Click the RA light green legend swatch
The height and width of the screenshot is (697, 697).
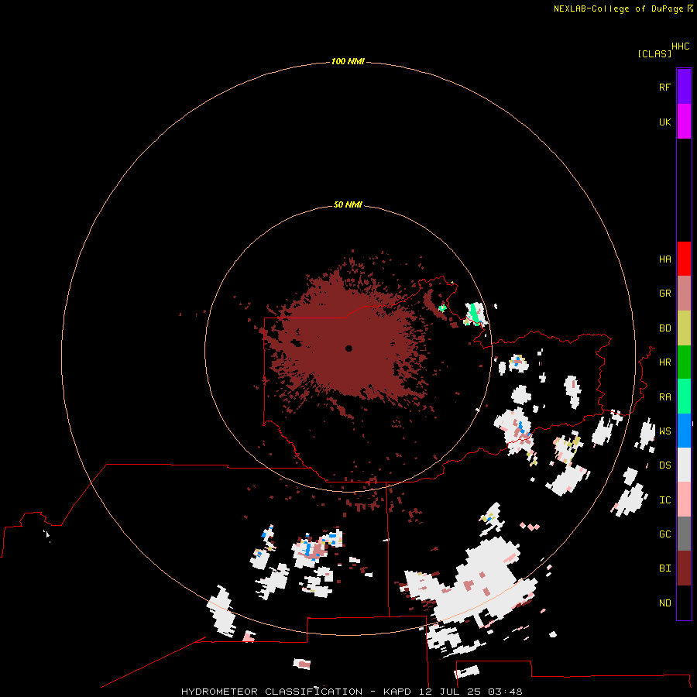684,397
